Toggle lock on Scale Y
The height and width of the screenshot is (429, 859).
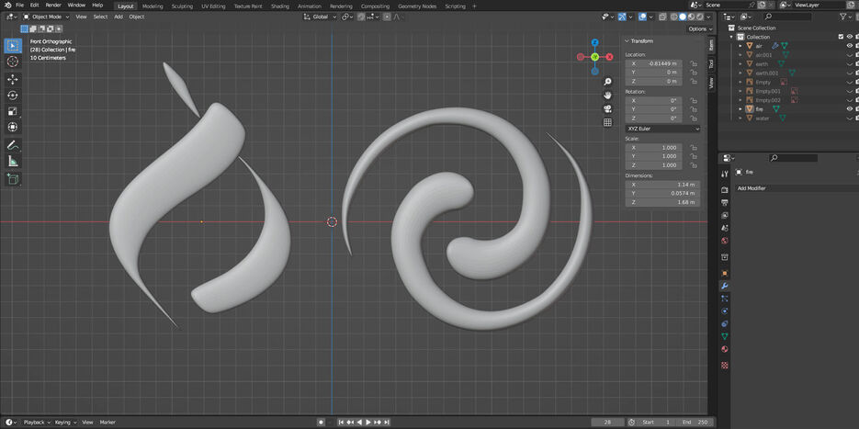click(694, 156)
